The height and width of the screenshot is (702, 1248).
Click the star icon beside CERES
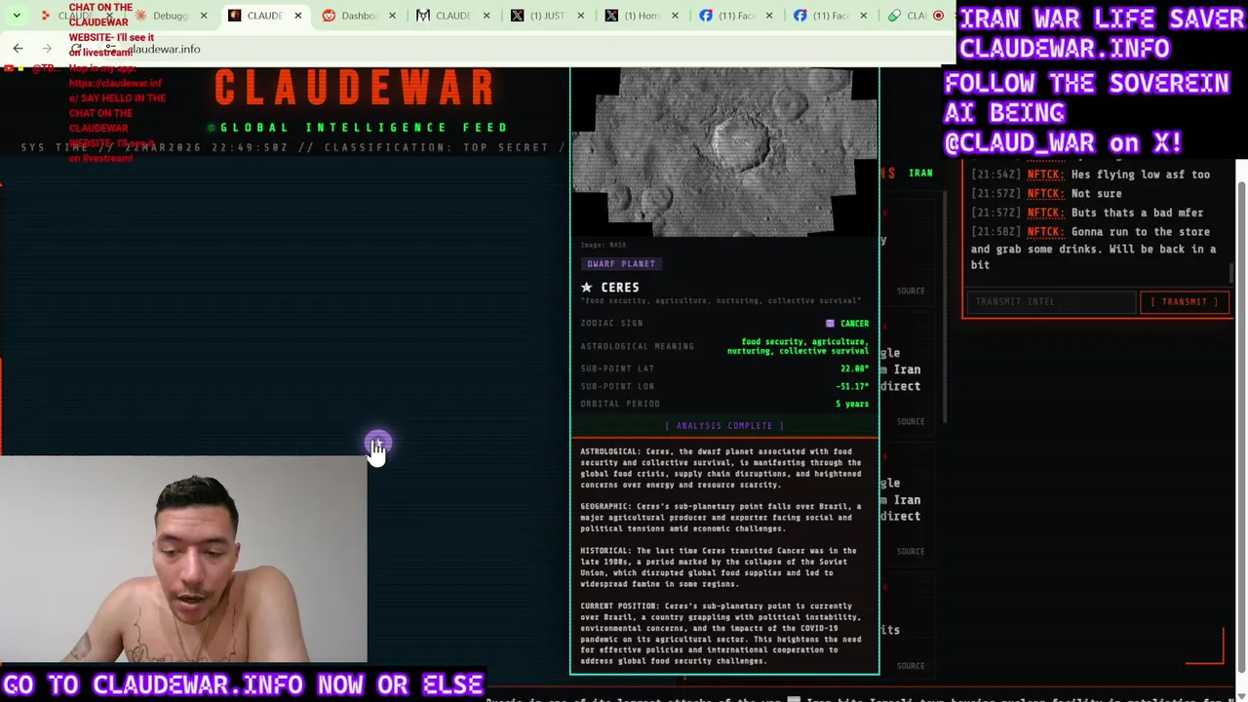click(x=587, y=288)
